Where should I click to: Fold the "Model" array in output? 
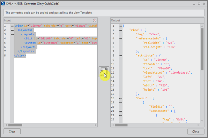click(121, 98)
